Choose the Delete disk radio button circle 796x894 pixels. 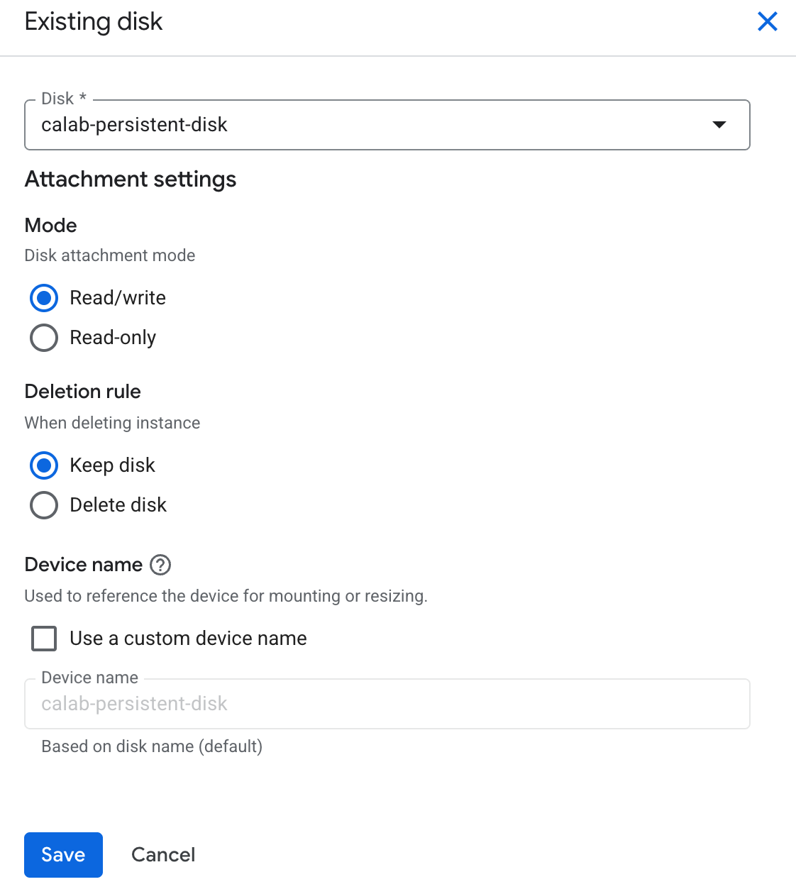[x=44, y=505]
